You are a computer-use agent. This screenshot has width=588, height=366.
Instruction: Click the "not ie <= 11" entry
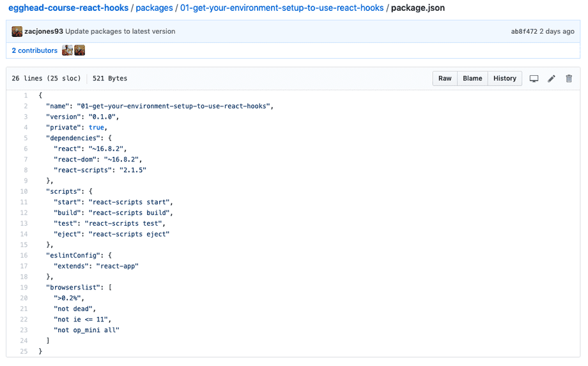coord(81,319)
